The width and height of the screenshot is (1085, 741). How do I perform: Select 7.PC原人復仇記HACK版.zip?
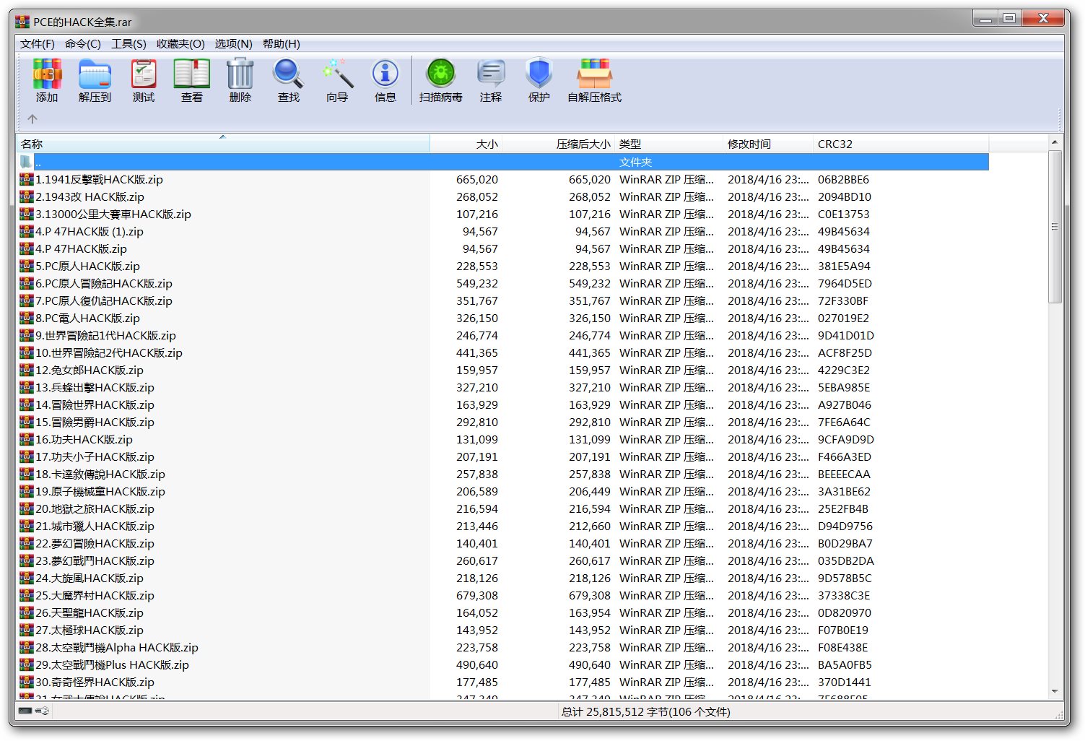tap(104, 300)
